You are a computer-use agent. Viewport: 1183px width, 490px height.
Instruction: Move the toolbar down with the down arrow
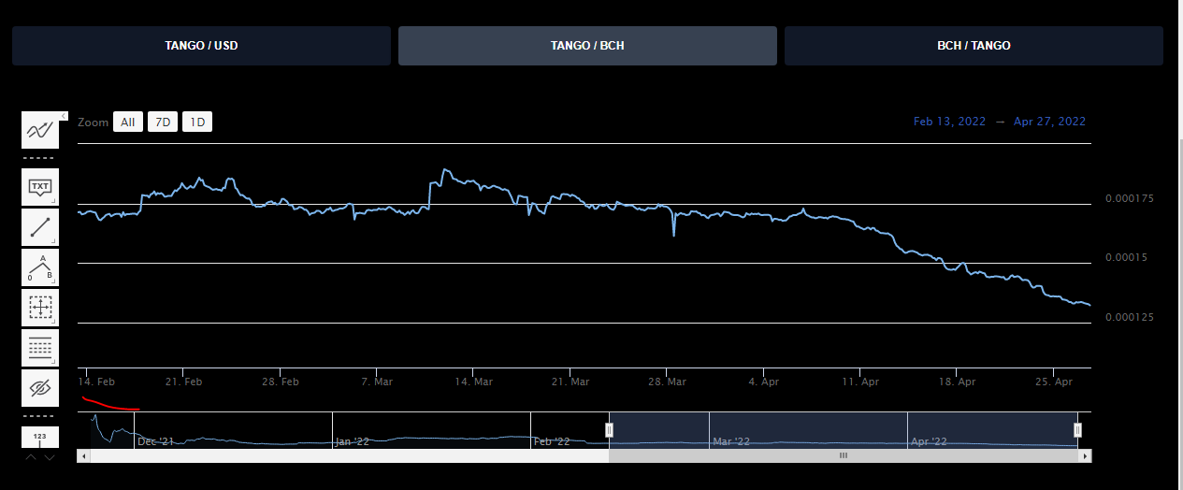click(x=50, y=457)
